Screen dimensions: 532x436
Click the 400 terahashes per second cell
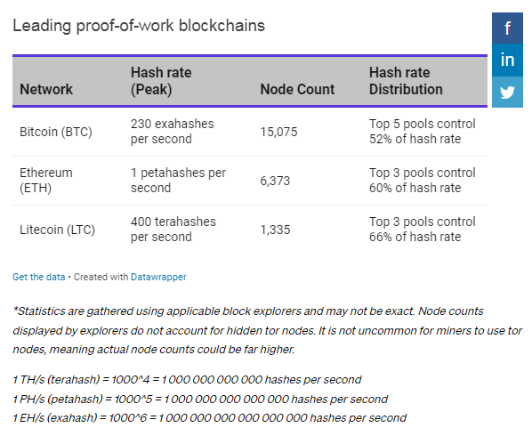[173, 229]
